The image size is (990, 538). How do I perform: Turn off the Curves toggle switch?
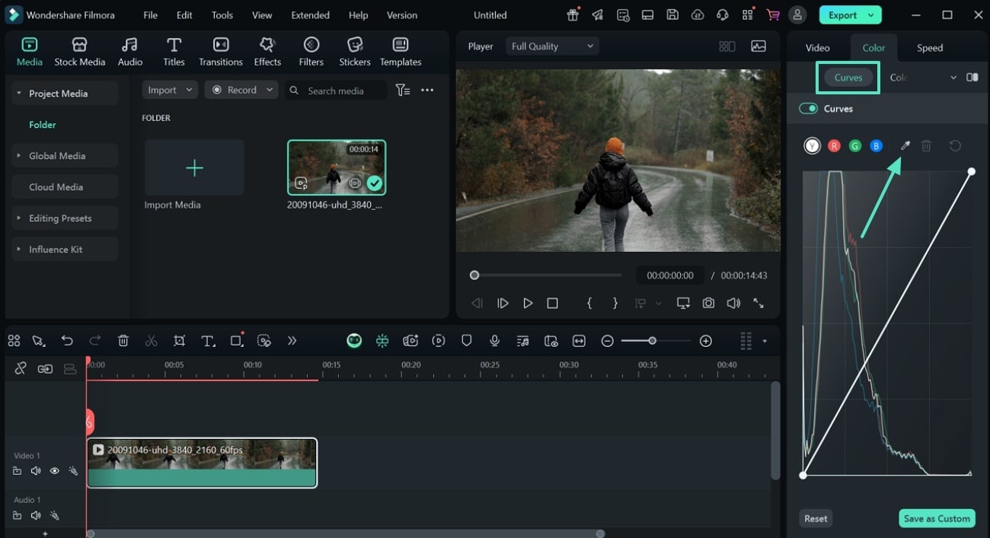point(808,109)
